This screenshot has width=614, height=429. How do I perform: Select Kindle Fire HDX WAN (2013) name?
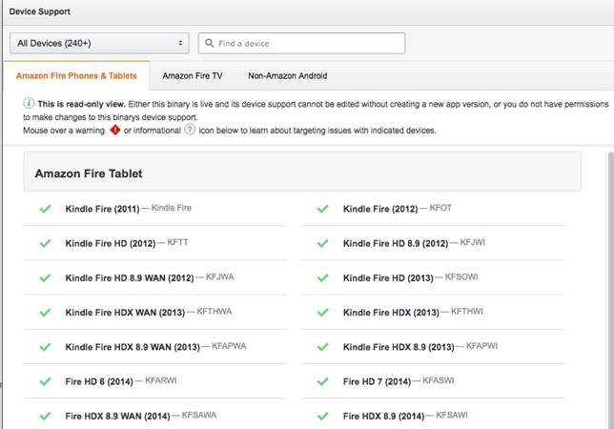[x=125, y=312]
